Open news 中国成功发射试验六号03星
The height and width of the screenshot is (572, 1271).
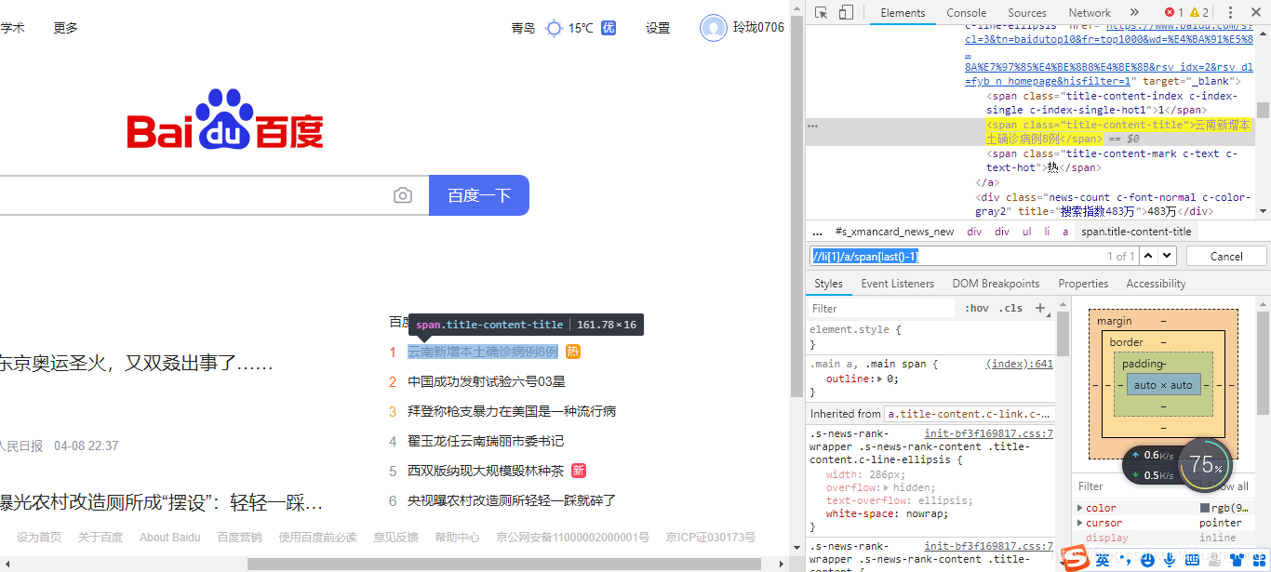point(487,381)
